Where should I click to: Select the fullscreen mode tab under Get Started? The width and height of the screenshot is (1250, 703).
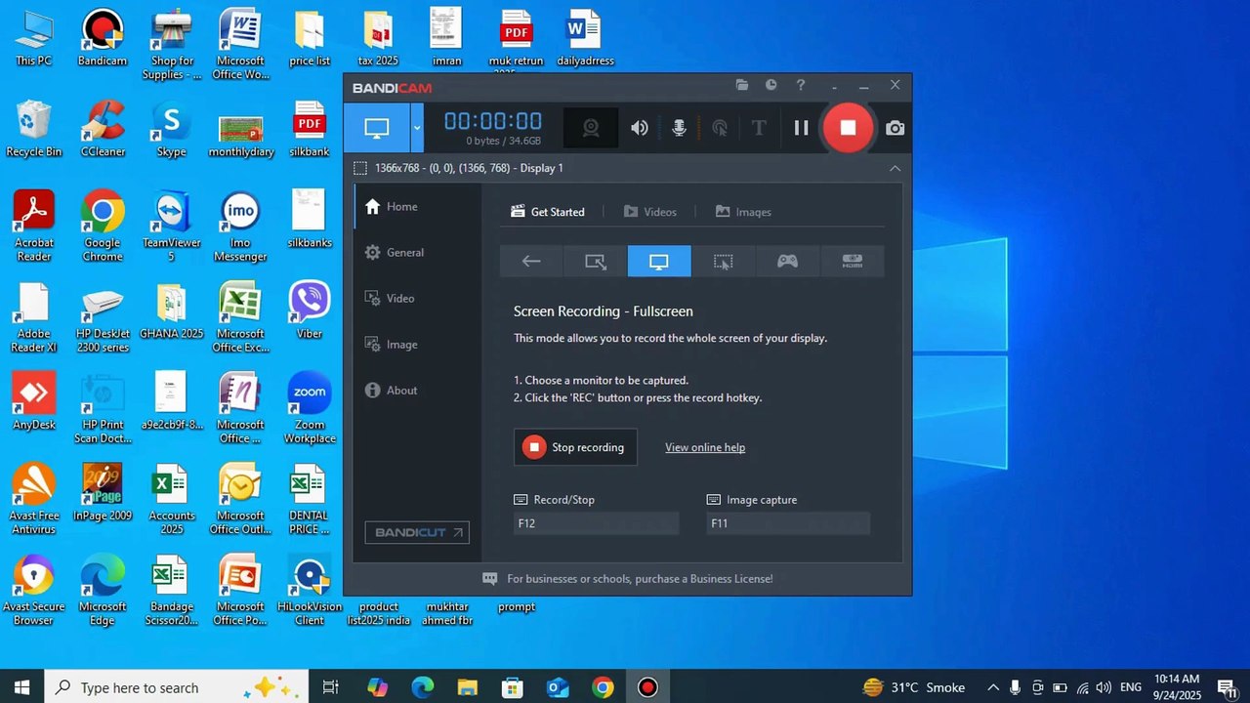659,262
